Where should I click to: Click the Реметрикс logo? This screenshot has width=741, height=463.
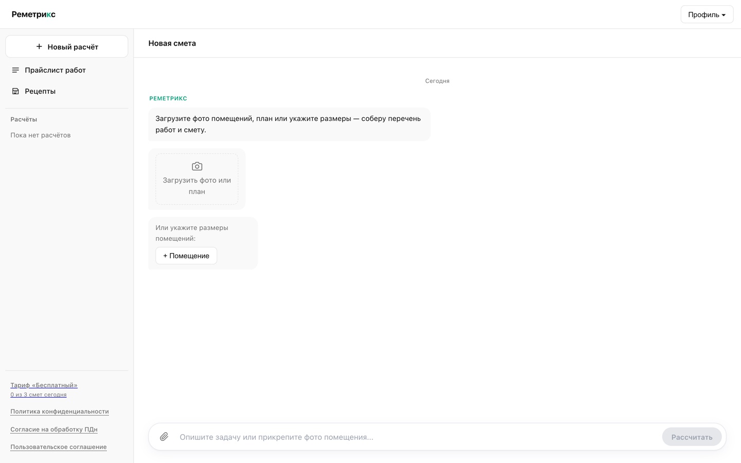coord(33,14)
